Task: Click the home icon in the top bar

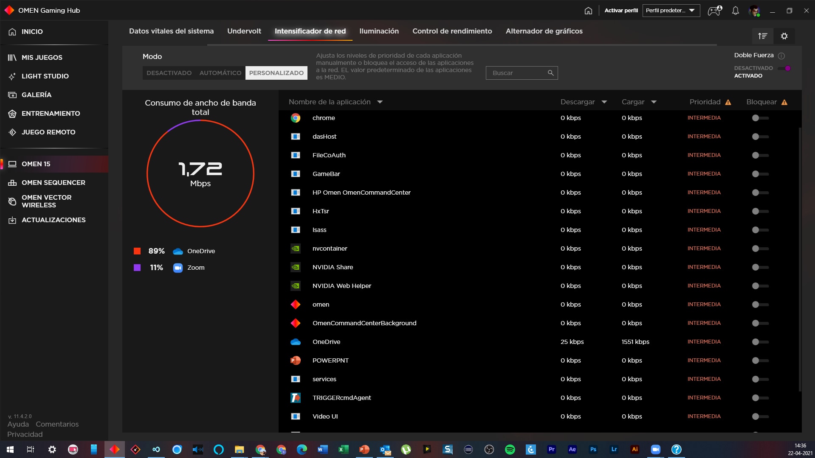Action: tap(588, 11)
